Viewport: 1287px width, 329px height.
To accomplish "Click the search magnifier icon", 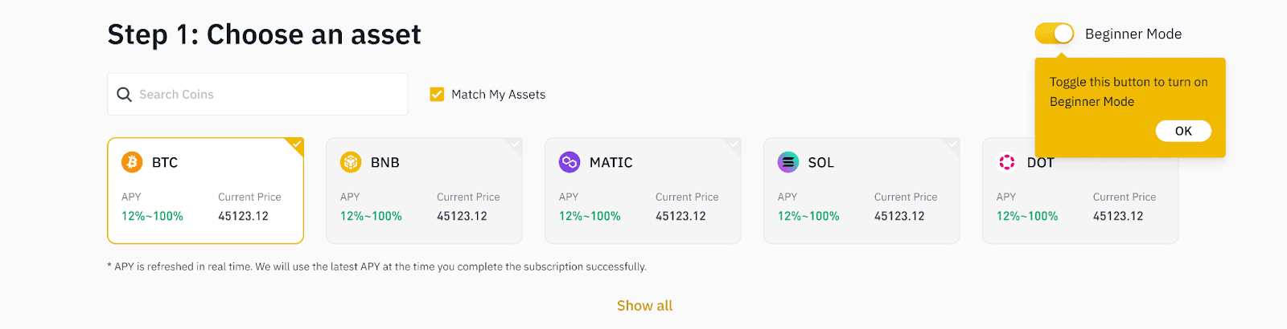I will [x=124, y=95].
